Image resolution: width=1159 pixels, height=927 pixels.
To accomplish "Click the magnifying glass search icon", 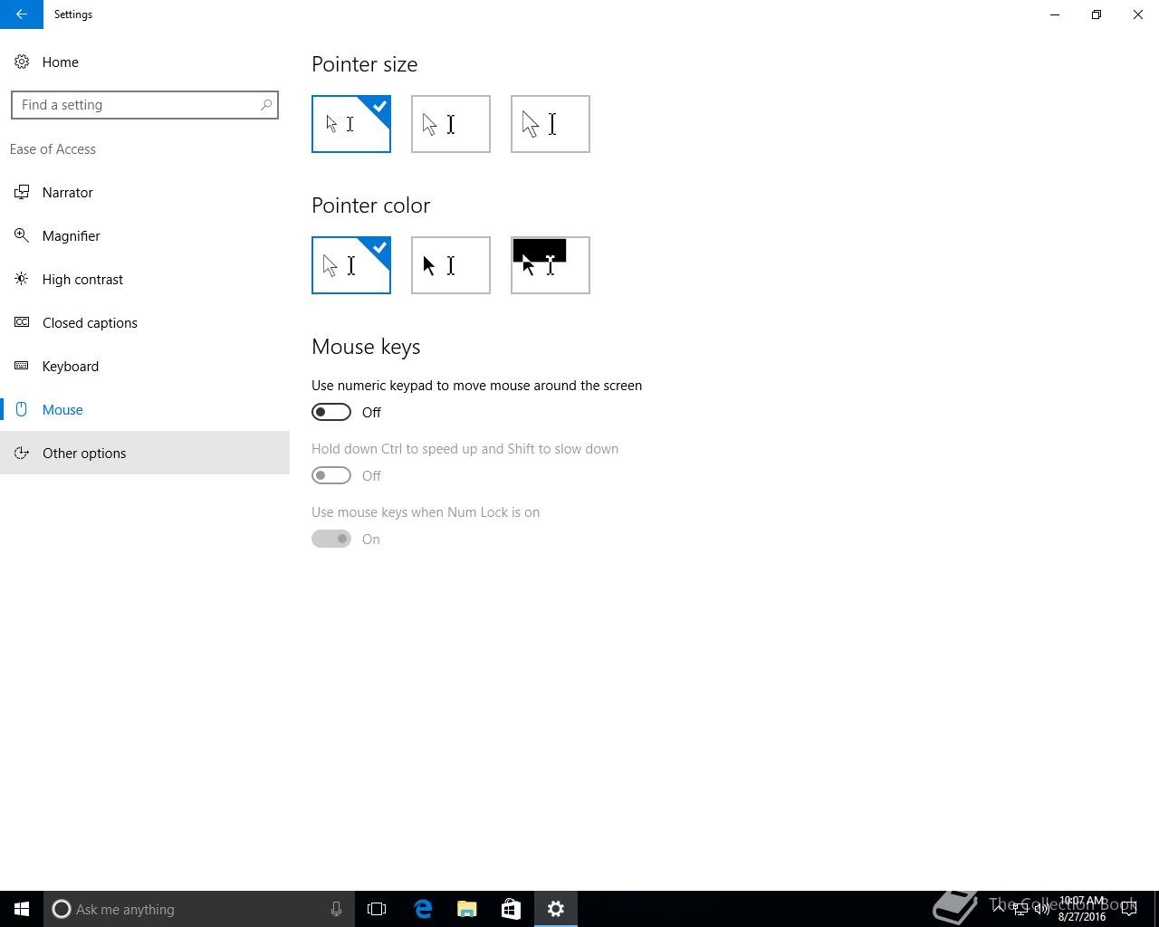I will [266, 105].
